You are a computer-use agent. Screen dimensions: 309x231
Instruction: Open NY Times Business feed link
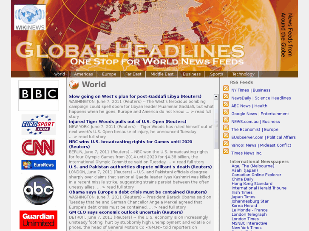click(x=251, y=90)
